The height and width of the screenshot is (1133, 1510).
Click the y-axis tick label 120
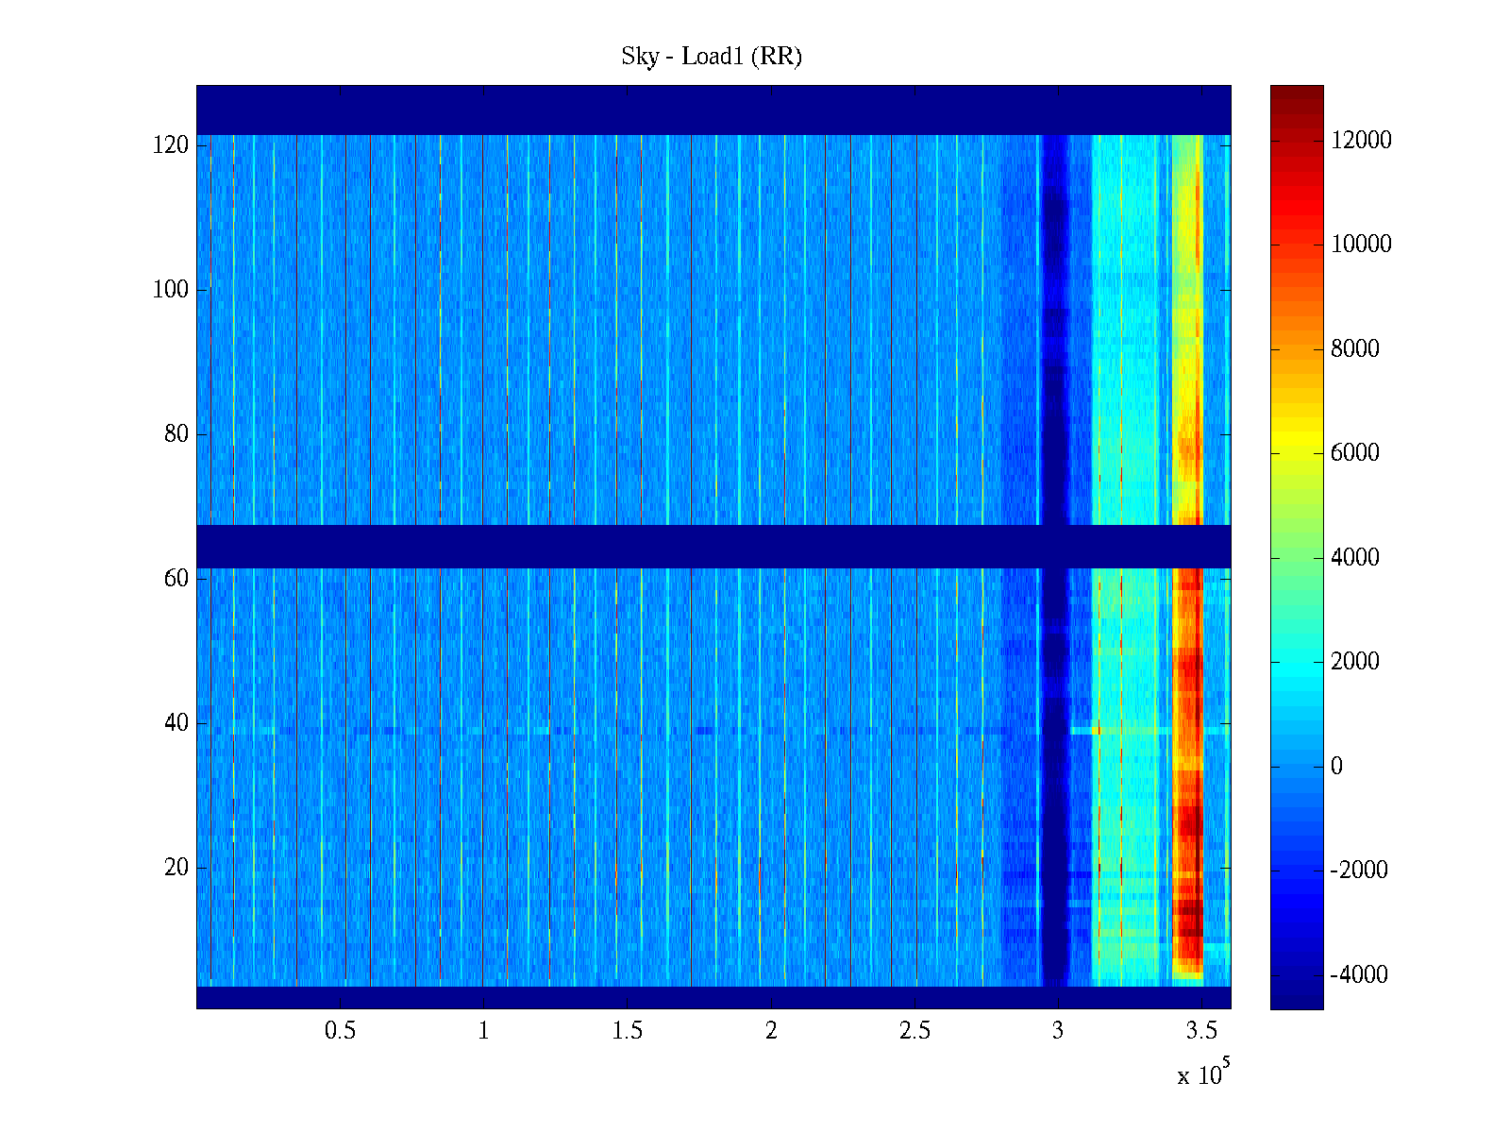[x=170, y=145]
